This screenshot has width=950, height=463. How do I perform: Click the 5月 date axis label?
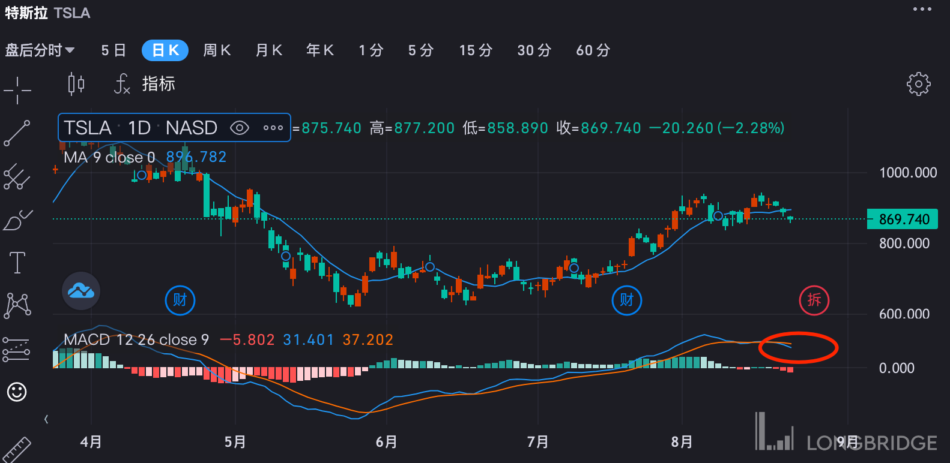coord(235,442)
